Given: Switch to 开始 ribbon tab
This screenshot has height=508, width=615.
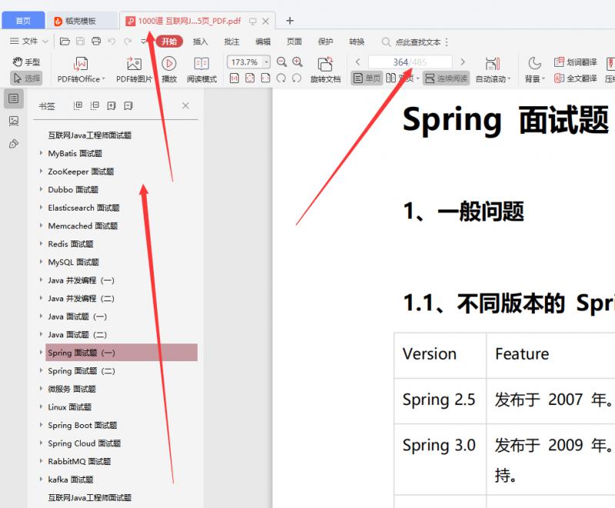Looking at the screenshot, I should [x=169, y=42].
